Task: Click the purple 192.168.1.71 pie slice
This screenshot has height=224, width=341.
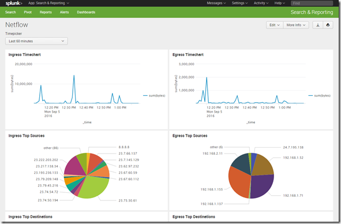Action: click(x=262, y=186)
